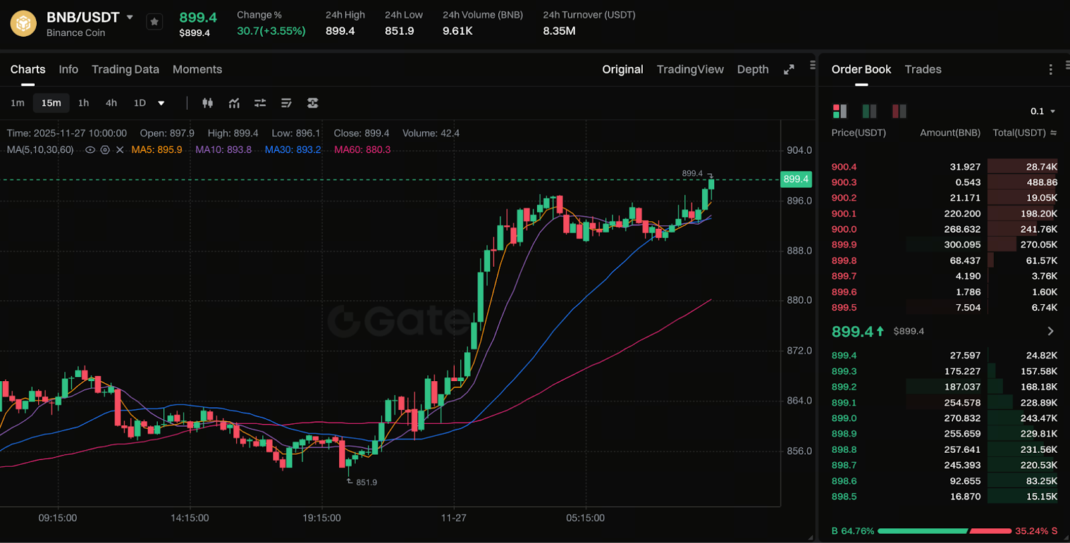The image size is (1070, 543).
Task: Show asks-only order book view
Action: click(899, 111)
